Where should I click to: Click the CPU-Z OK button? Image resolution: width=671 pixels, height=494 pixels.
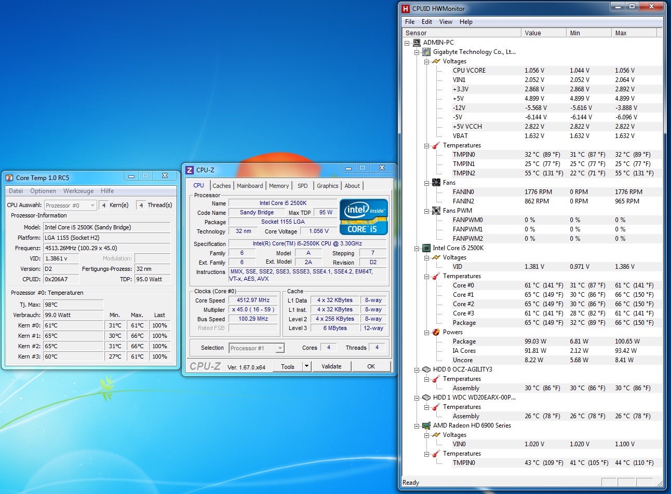tap(371, 366)
